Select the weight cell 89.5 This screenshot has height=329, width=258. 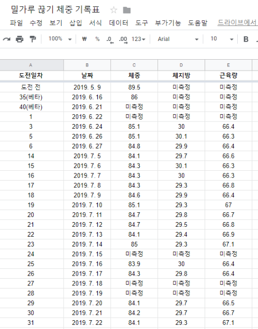(134, 87)
